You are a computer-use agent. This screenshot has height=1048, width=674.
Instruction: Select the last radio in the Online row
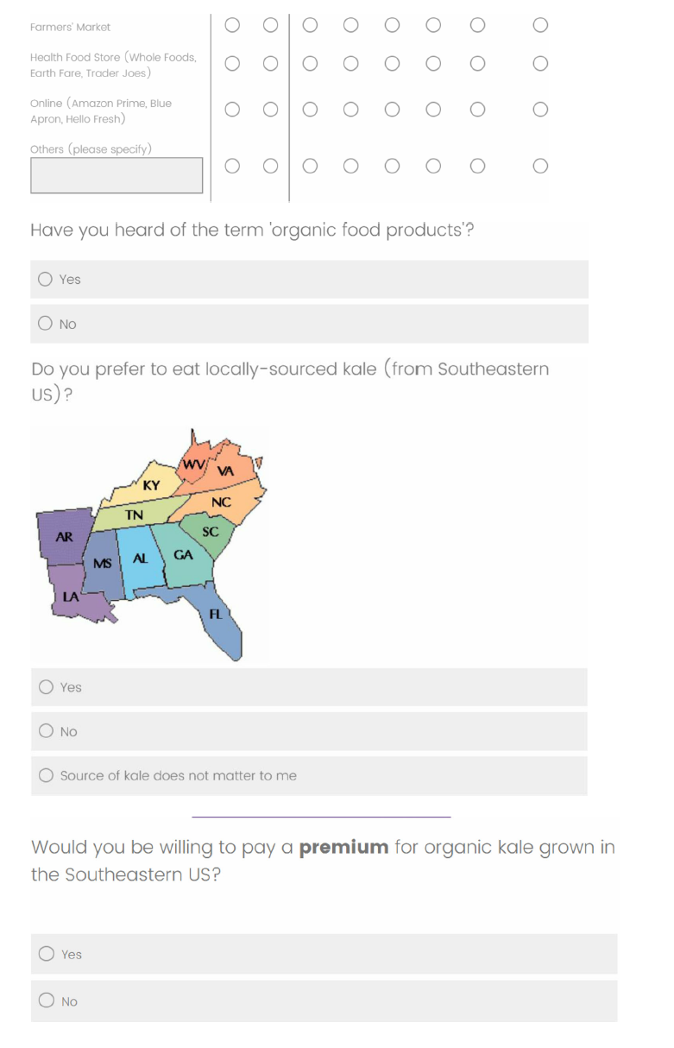[540, 110]
